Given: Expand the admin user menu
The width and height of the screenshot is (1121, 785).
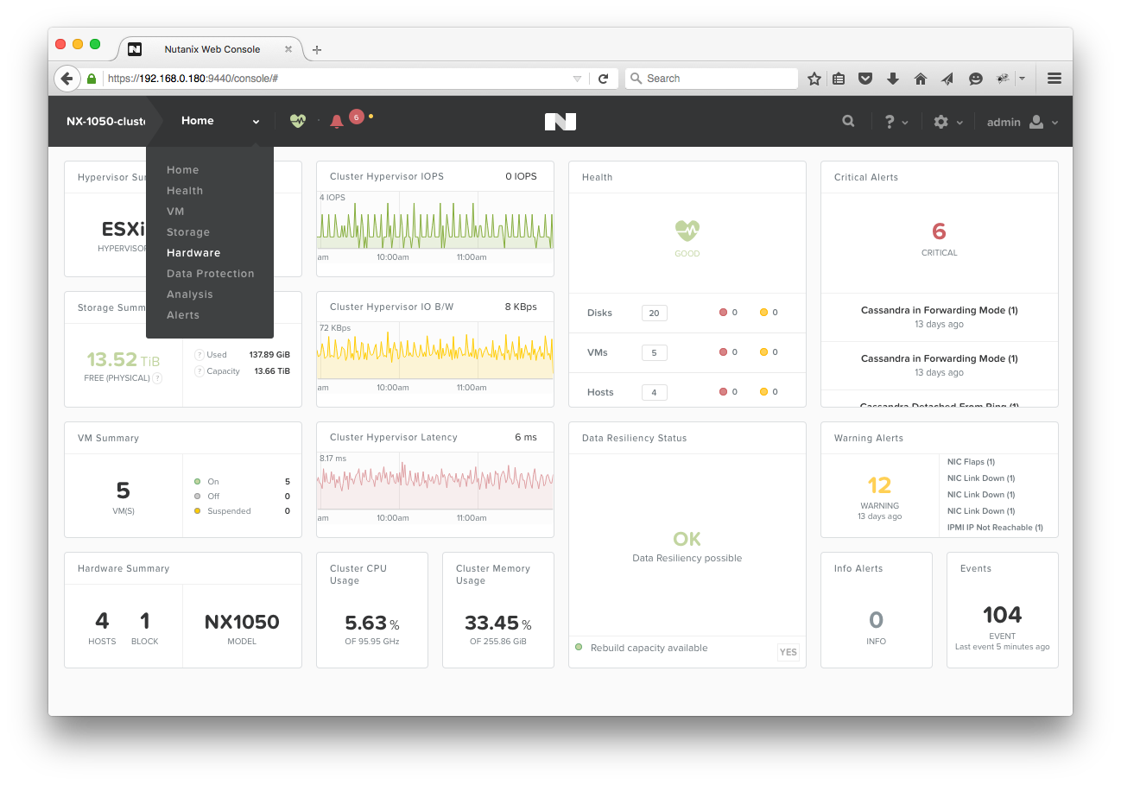Looking at the screenshot, I should tap(1023, 122).
